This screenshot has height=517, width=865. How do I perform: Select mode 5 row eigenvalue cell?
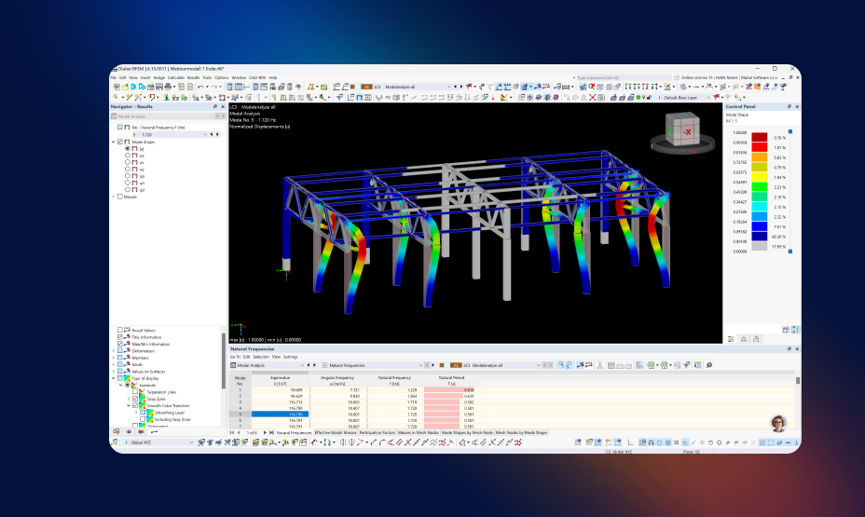click(281, 414)
